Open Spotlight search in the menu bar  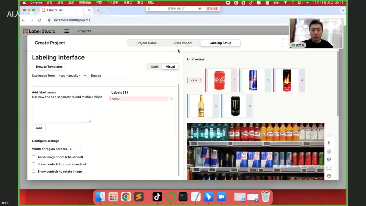(293, 3)
